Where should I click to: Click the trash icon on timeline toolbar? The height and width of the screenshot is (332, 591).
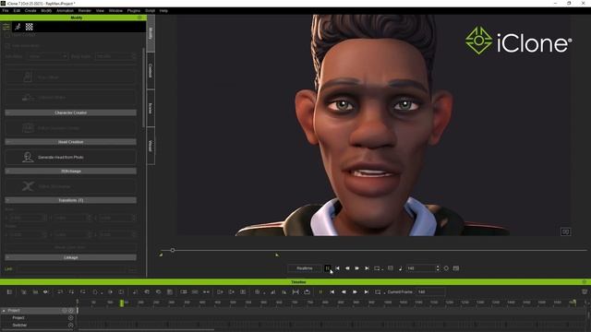(585, 291)
